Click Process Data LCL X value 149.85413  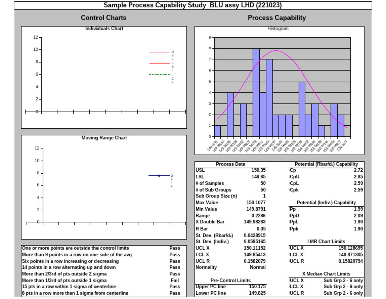tap(255, 255)
